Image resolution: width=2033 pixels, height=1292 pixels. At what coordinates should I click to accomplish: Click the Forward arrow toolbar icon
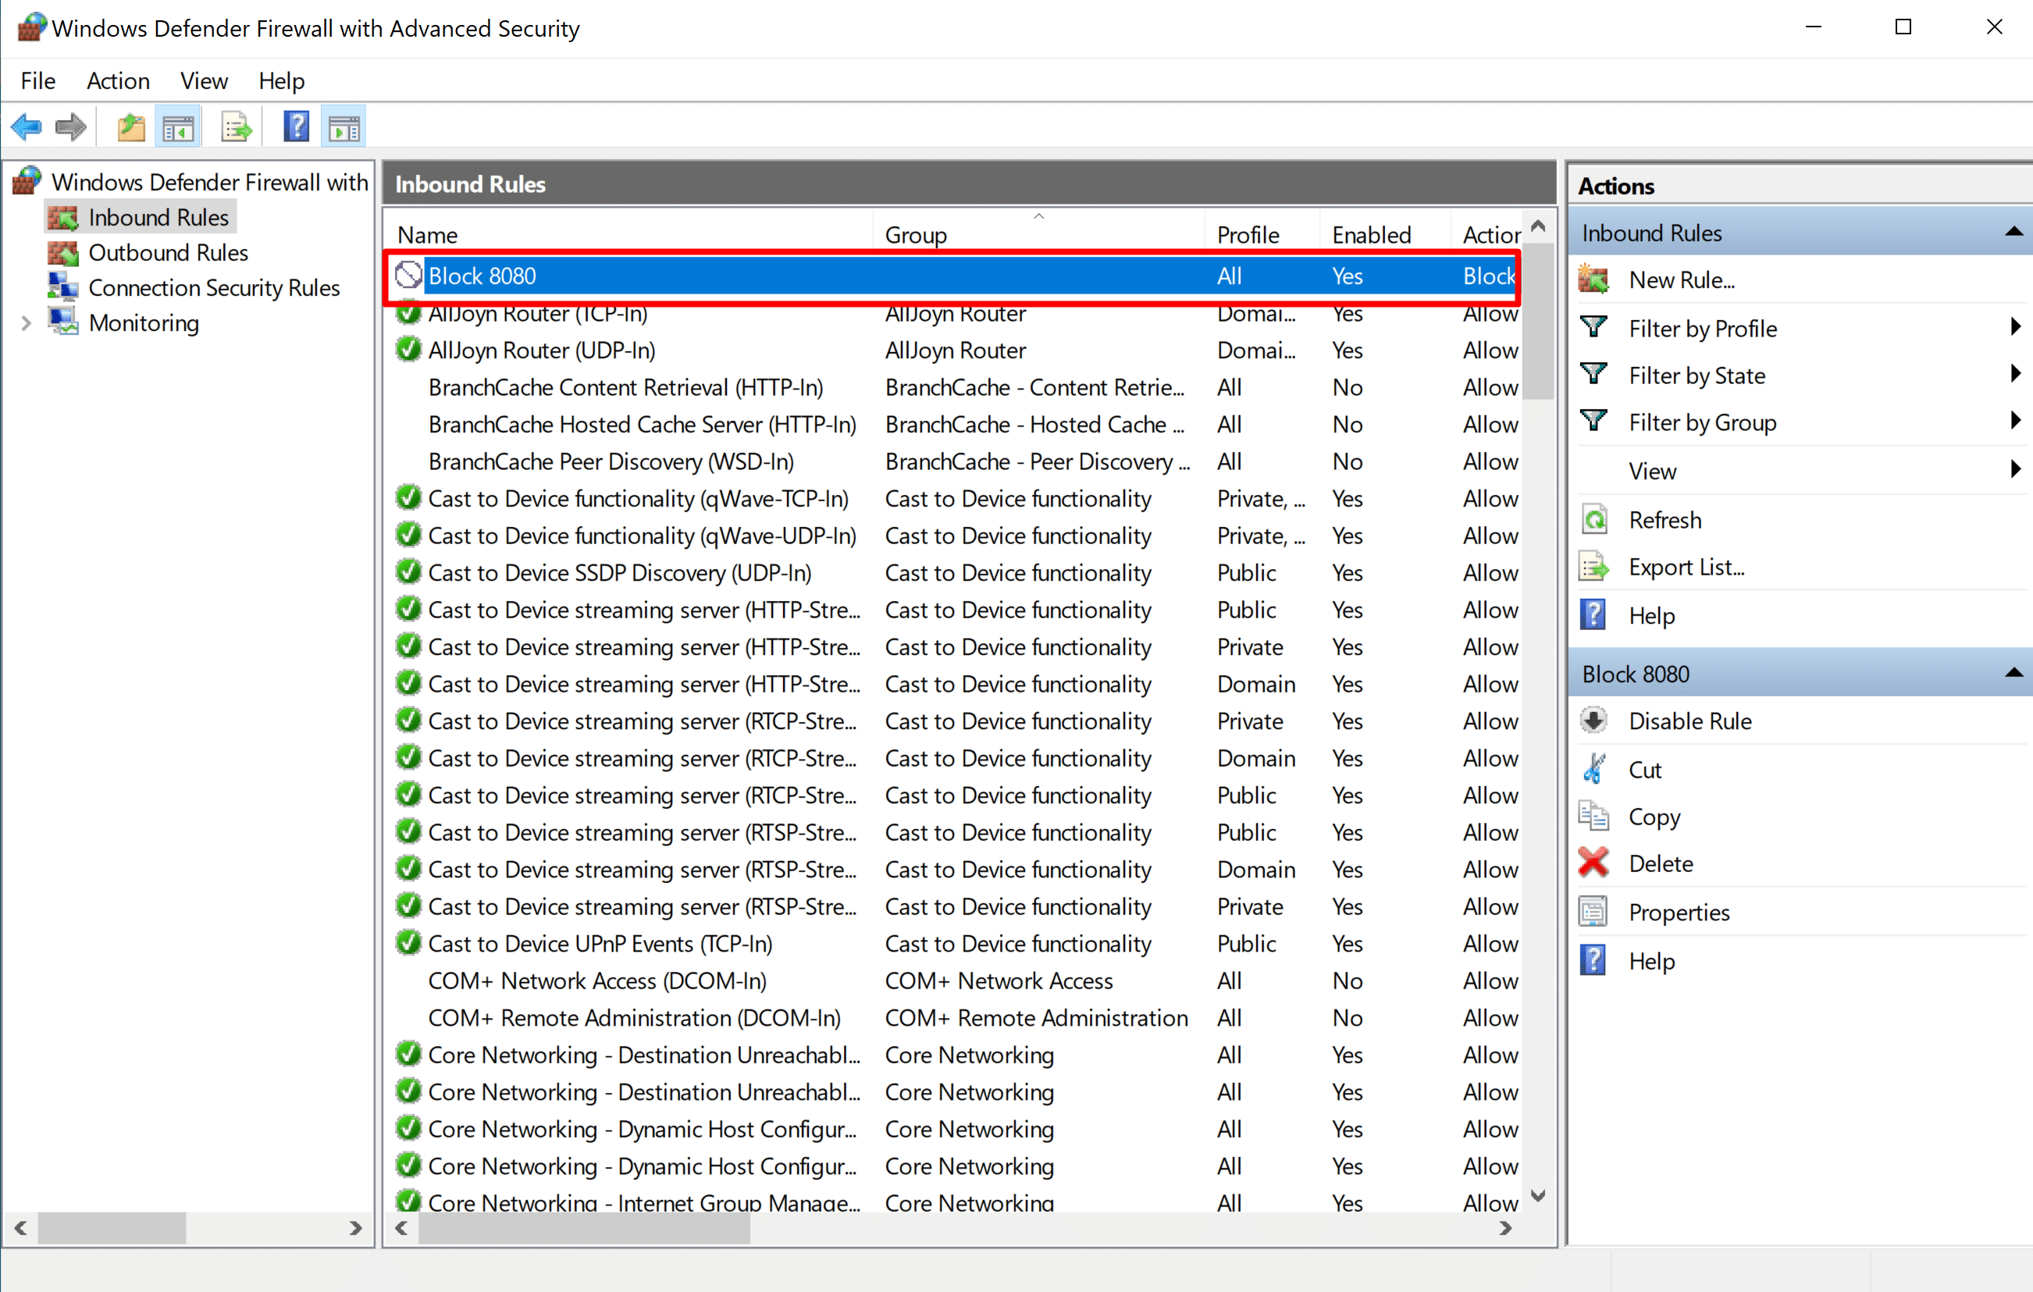[71, 127]
